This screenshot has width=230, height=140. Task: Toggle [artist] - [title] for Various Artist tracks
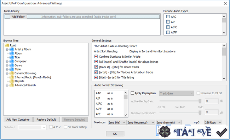pyautogui.click(x=96, y=72)
